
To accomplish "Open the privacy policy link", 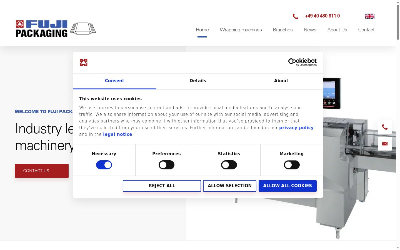I will coord(296,128).
